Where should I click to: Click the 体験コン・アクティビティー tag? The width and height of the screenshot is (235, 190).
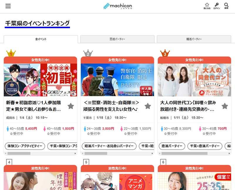tap(25, 146)
